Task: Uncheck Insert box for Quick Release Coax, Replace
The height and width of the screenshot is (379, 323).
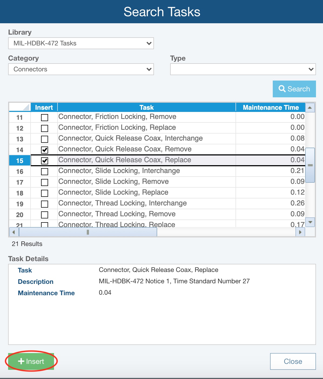Action: click(45, 161)
